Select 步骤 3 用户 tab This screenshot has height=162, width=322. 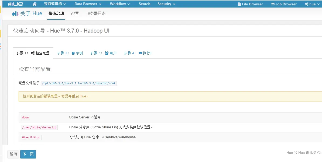coord(103,53)
